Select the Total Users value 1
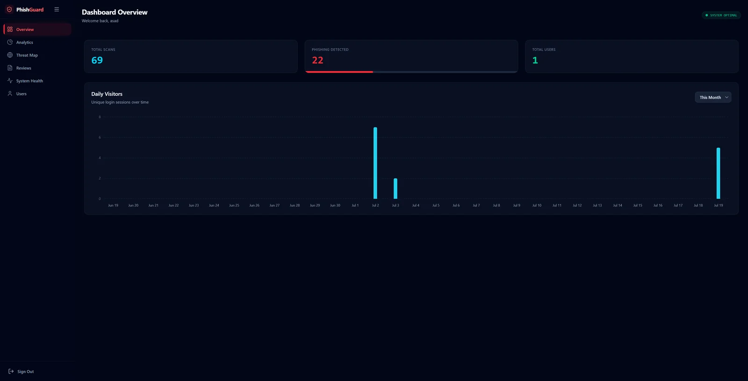The width and height of the screenshot is (748, 381). pyautogui.click(x=535, y=60)
